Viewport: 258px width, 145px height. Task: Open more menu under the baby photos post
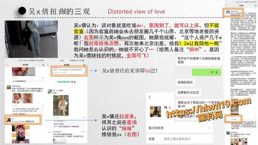[43, 105]
